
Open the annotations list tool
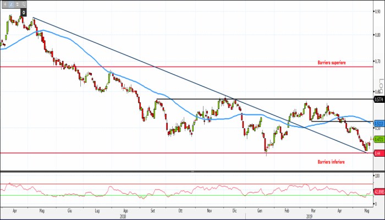click(x=18, y=4)
